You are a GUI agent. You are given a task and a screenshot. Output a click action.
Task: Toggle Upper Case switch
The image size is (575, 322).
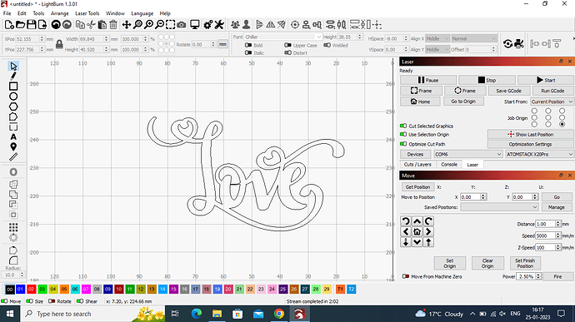[287, 45]
